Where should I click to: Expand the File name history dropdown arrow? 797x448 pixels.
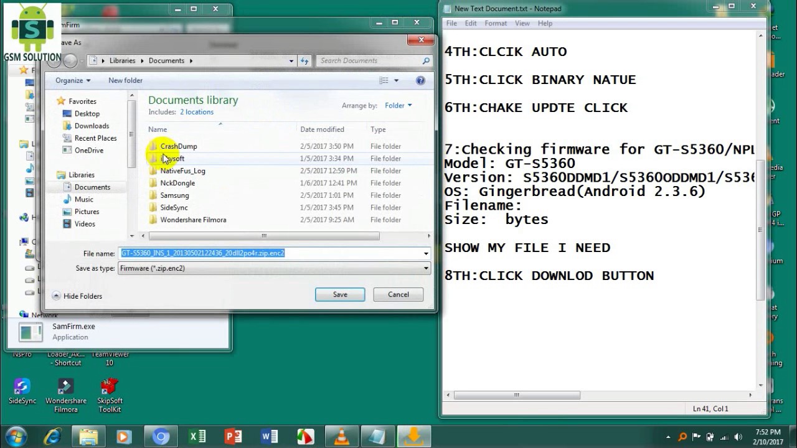[426, 253]
